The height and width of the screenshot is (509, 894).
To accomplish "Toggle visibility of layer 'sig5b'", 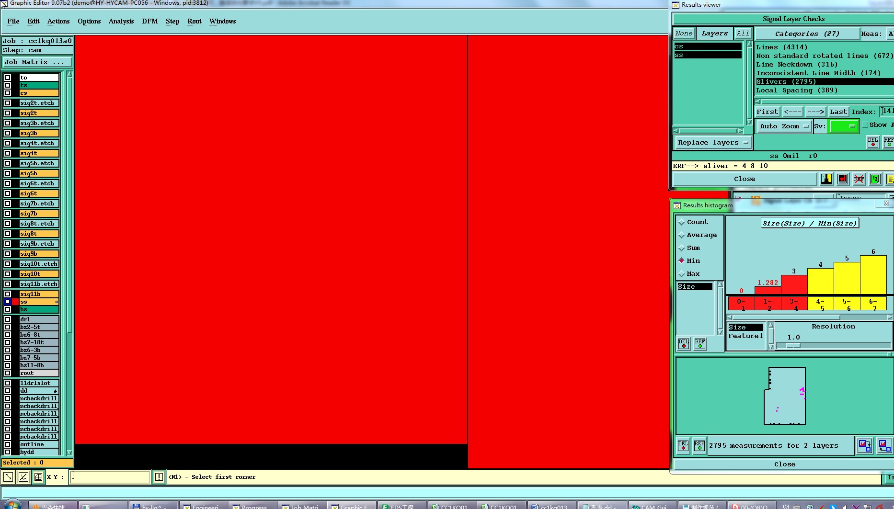I will [x=8, y=173].
